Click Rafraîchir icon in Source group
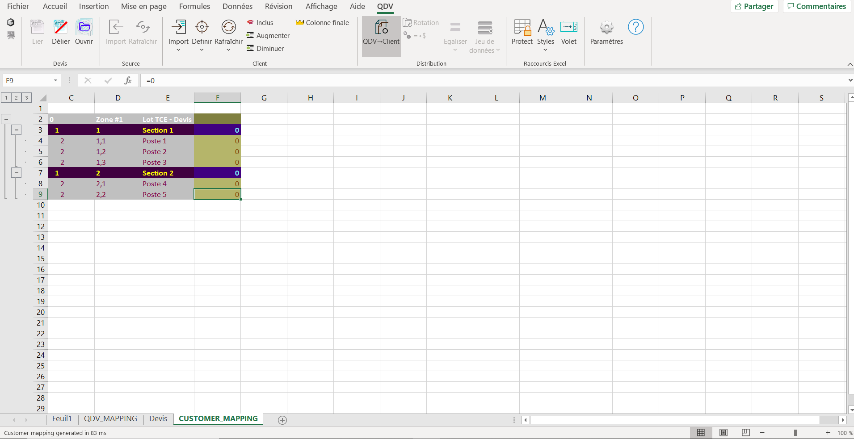 coord(143,27)
